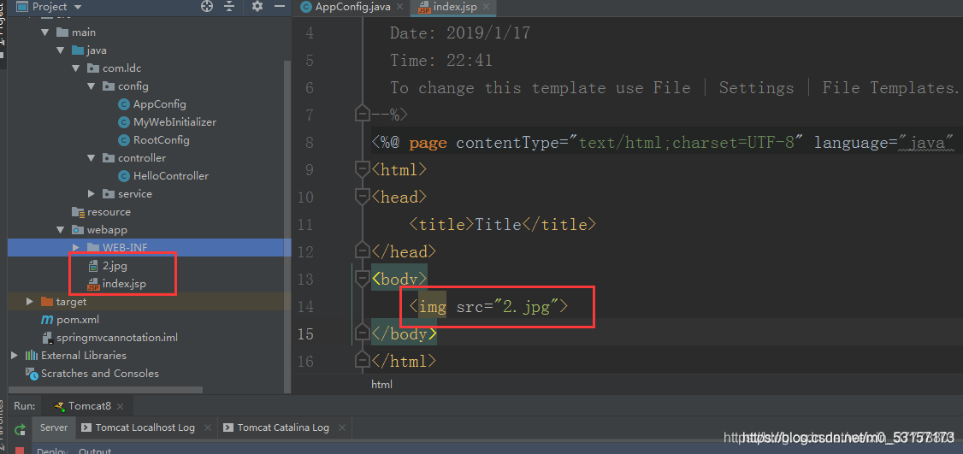
Task: Select springmvcannotation.iml file
Action: (116, 338)
